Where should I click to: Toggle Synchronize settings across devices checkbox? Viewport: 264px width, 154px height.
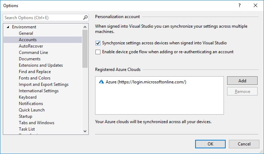pyautogui.click(x=98, y=43)
